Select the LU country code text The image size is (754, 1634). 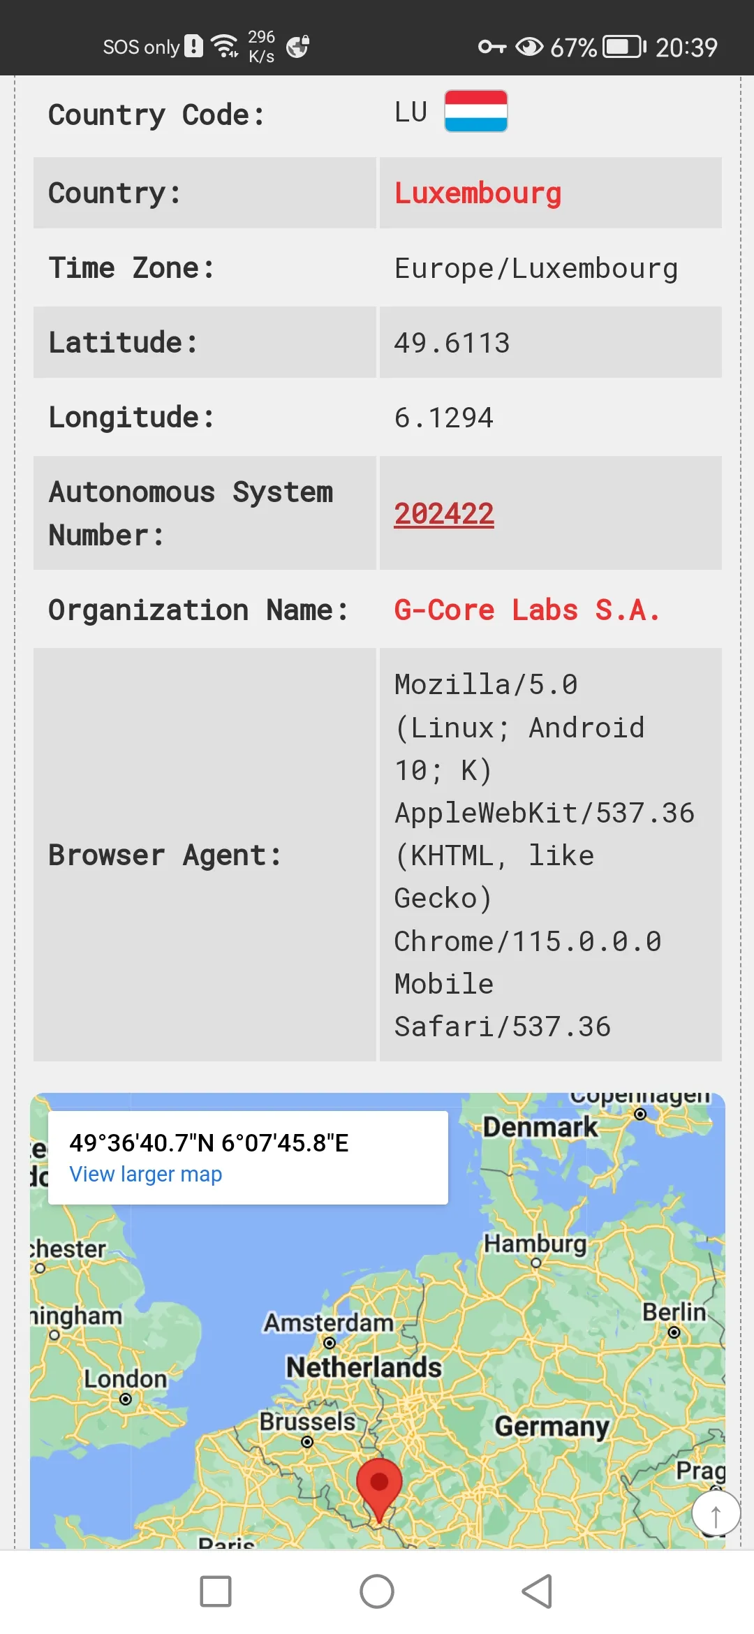click(411, 112)
